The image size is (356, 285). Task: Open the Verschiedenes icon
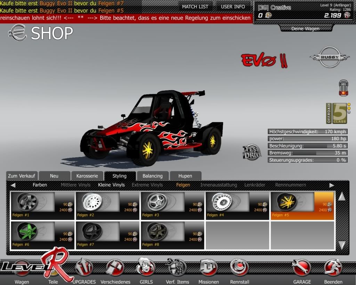click(x=115, y=268)
